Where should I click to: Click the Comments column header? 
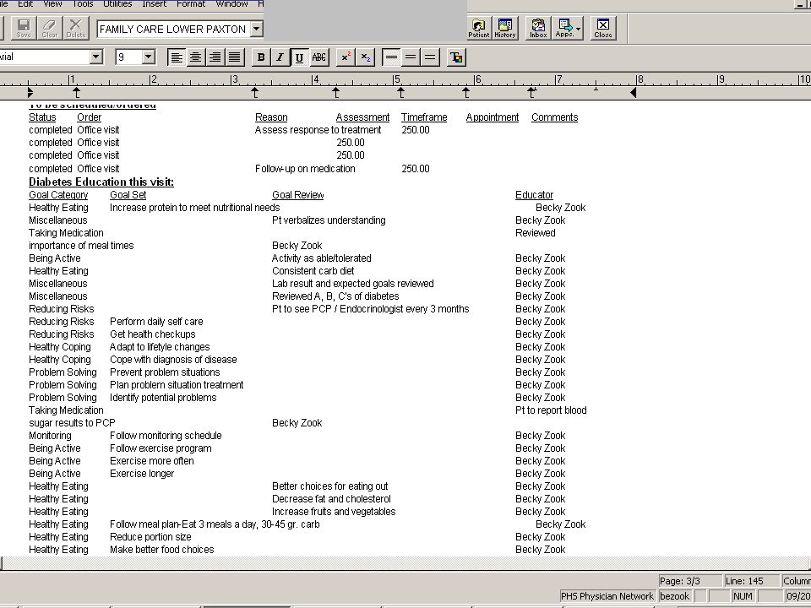(x=554, y=117)
